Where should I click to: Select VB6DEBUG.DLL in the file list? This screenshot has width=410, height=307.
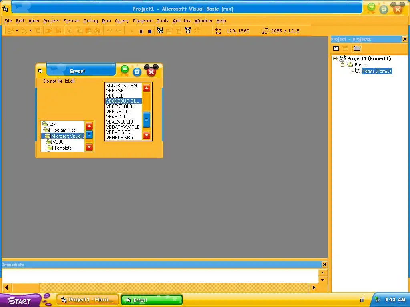coord(123,101)
